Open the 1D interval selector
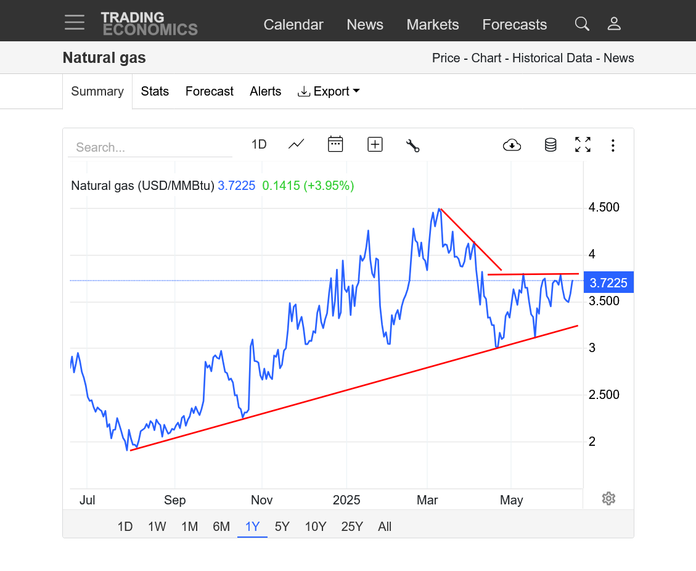The width and height of the screenshot is (696, 571). coord(259,145)
